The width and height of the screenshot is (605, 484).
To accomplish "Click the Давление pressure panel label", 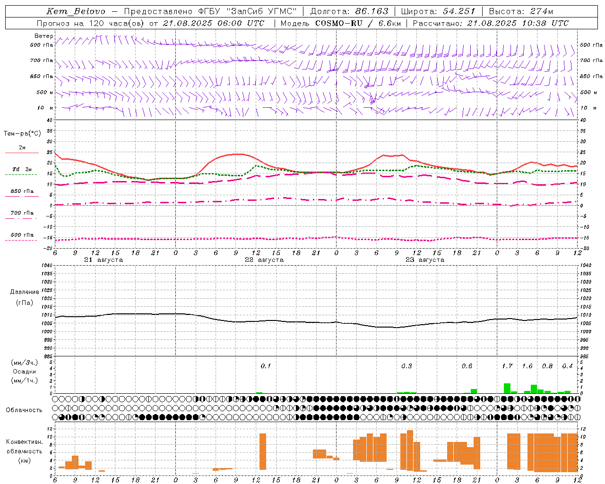I will click(25, 292).
